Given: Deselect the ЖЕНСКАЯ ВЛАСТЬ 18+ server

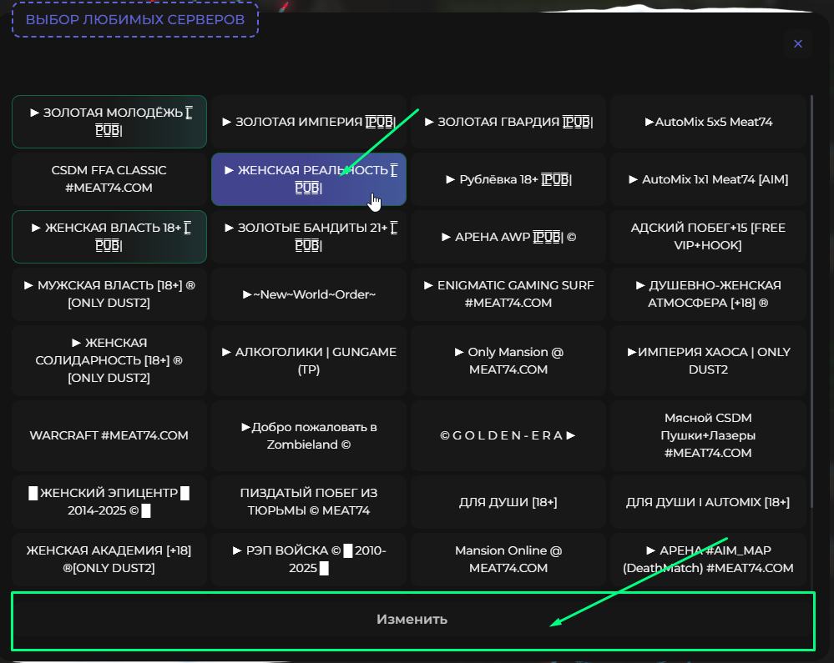Looking at the screenshot, I should point(109,236).
